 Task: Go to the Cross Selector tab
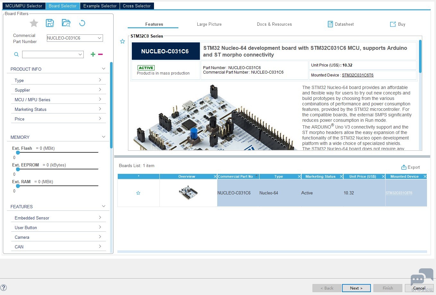[x=137, y=6]
